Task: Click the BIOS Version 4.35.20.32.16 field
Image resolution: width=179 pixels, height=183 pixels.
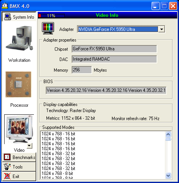Action: pos(106,90)
